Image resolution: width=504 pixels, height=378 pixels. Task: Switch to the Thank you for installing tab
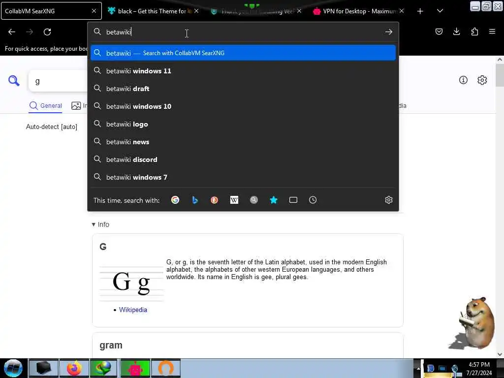click(256, 11)
